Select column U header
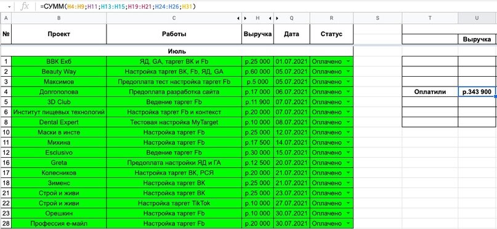 [477, 18]
